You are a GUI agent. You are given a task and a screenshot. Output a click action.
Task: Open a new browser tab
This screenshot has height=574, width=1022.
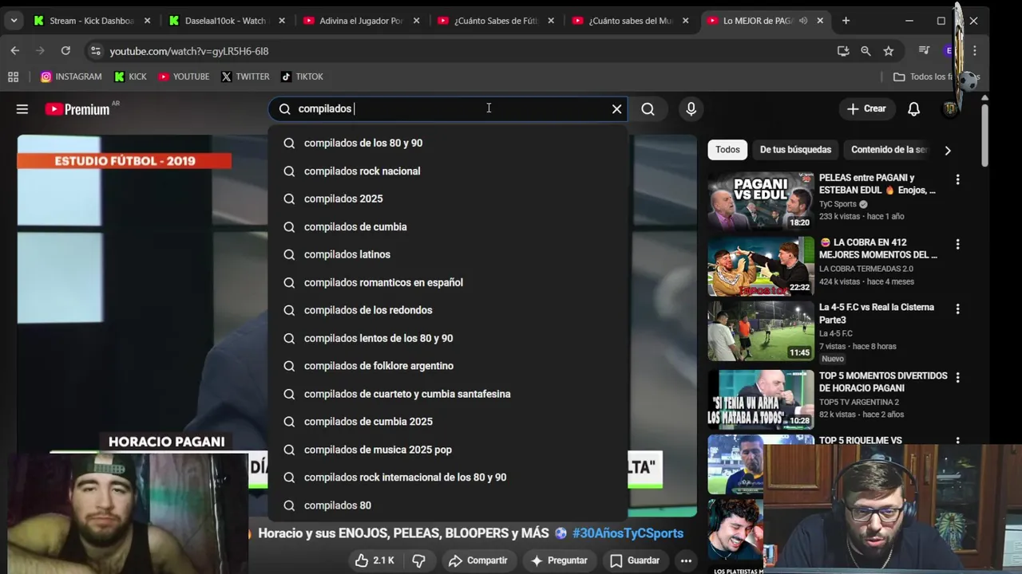[x=846, y=21]
